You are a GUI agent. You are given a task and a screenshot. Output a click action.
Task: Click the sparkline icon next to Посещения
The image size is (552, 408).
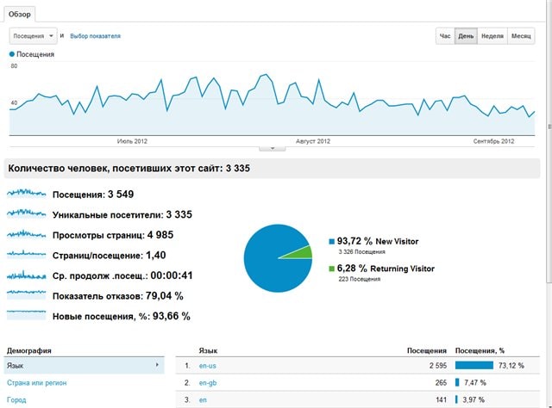[x=26, y=194]
